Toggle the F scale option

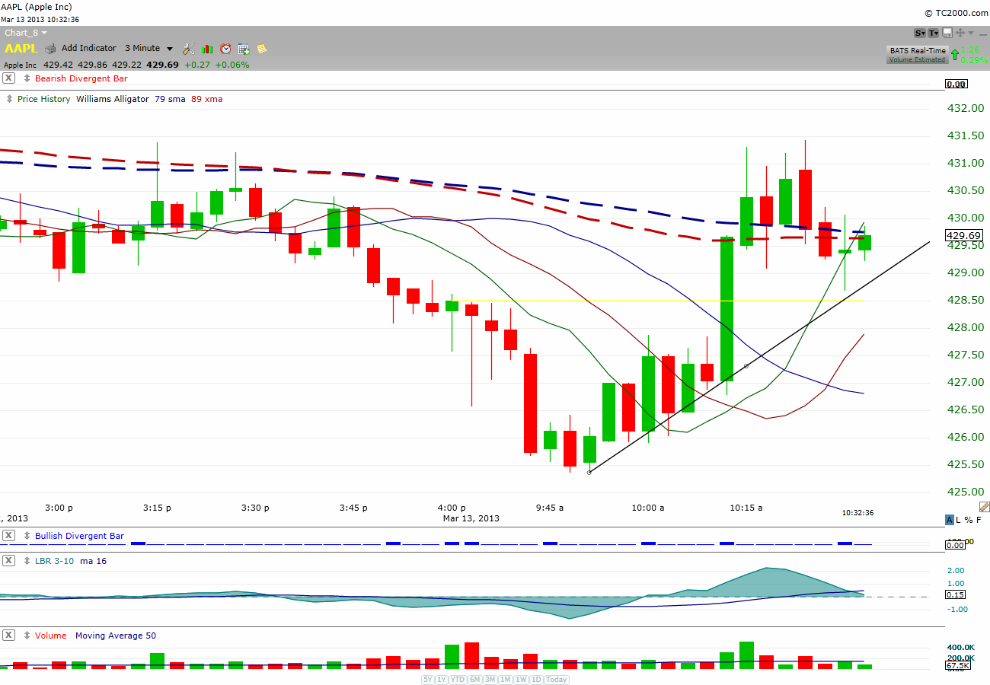pos(979,520)
